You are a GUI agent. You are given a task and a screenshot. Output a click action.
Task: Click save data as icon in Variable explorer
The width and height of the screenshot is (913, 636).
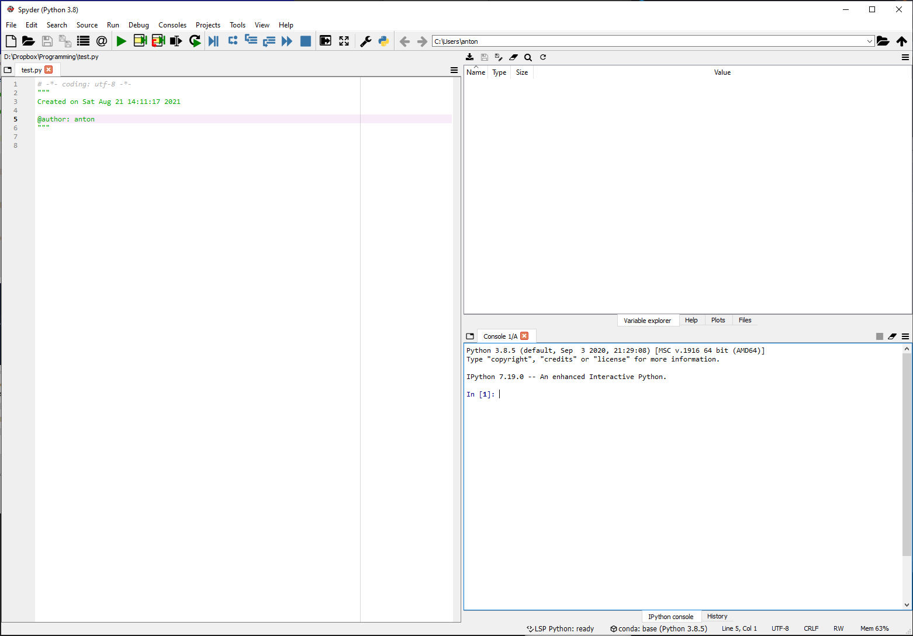(499, 57)
